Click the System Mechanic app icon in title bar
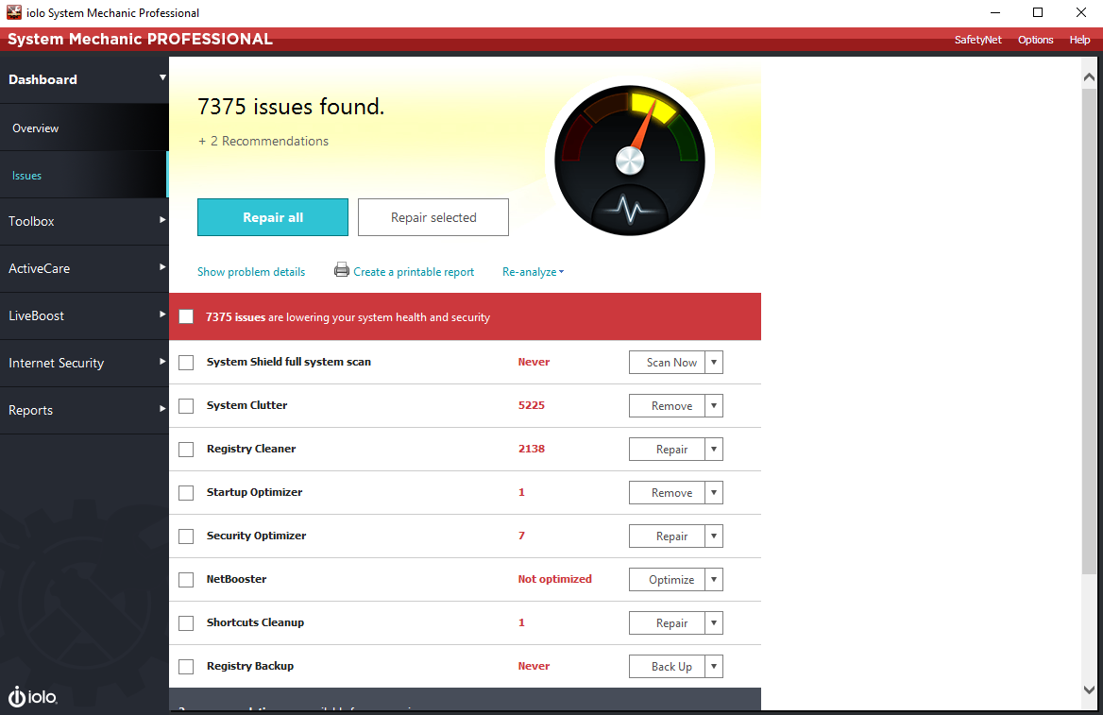Screen dimensions: 1103x715 pyautogui.click(x=14, y=12)
